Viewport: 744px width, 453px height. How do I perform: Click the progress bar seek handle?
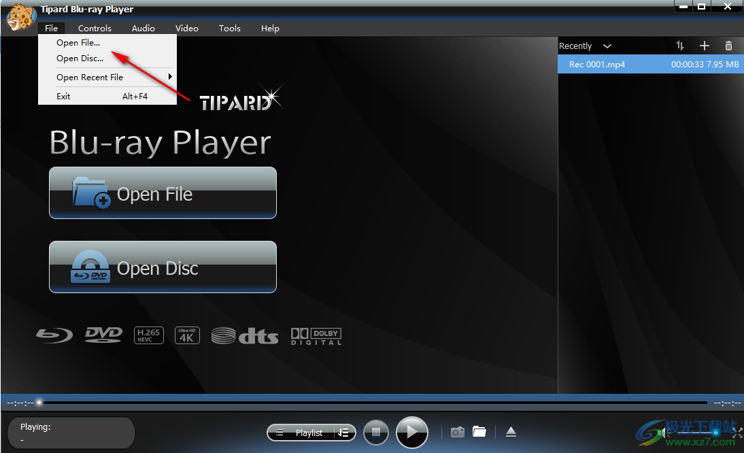click(39, 403)
